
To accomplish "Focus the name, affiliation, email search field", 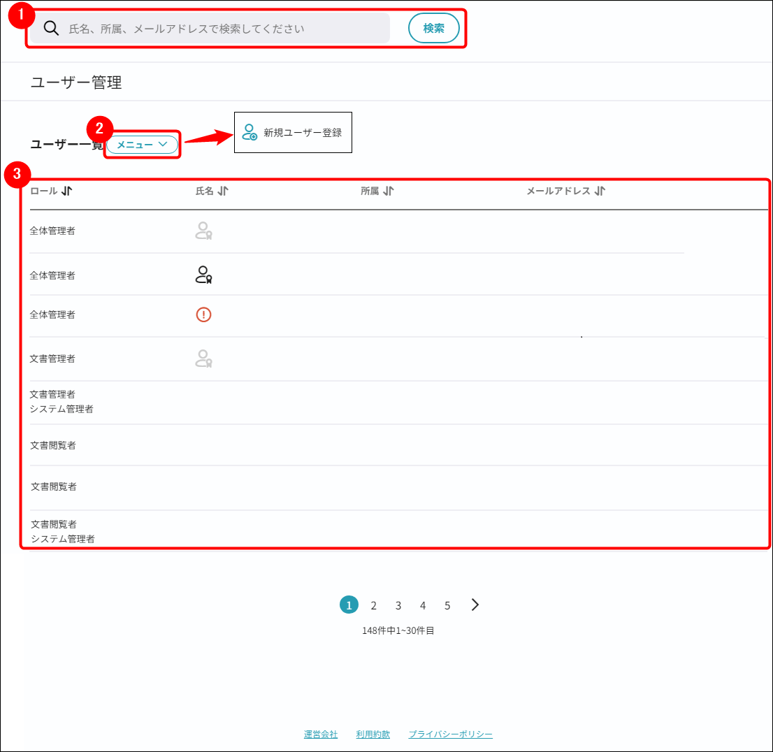I will pos(224,29).
